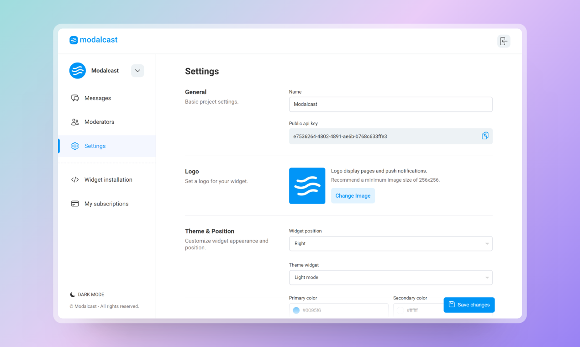Screen dimensions: 580x347
Task: Click the 'Modalcast - All rights reserved' footer text
Action: (104, 306)
